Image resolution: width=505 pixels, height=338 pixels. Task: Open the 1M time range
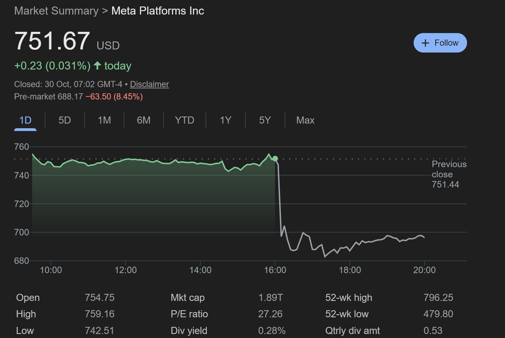(x=104, y=120)
